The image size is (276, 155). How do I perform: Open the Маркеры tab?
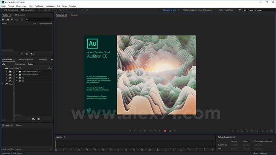click(x=43, y=60)
